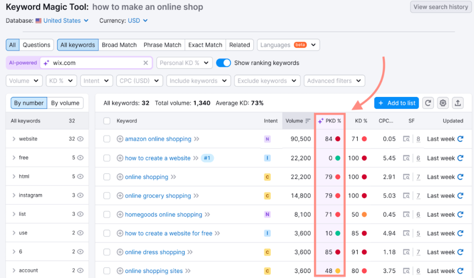This screenshot has width=474, height=278.
Task: Expand the instagram keyword group
Action: click(x=14, y=196)
